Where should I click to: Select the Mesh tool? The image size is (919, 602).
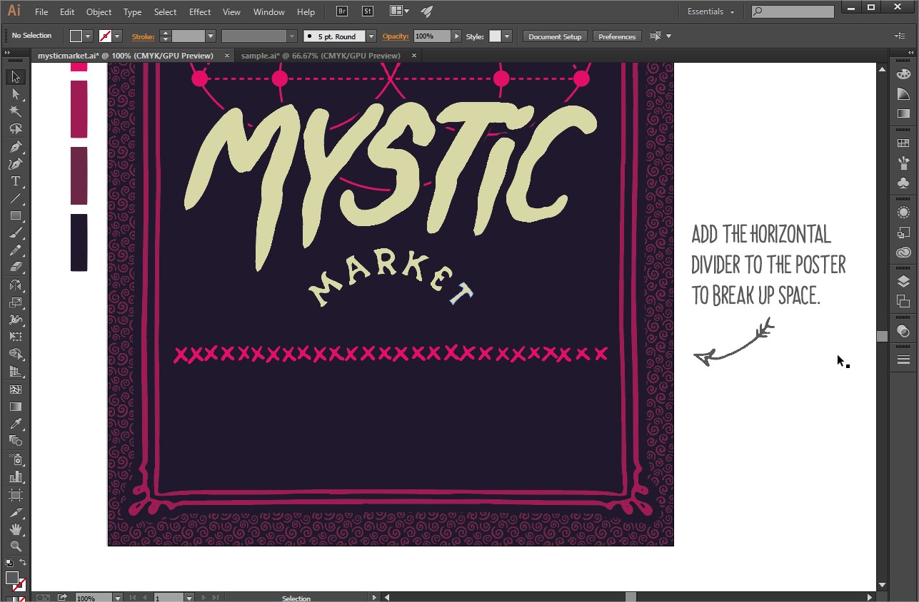16,389
